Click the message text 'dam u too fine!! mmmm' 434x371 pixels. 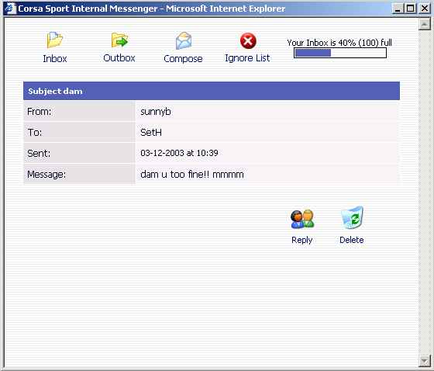click(192, 175)
